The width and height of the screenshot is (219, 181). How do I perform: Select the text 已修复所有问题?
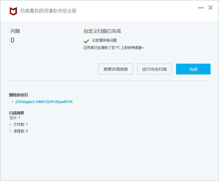105,41
